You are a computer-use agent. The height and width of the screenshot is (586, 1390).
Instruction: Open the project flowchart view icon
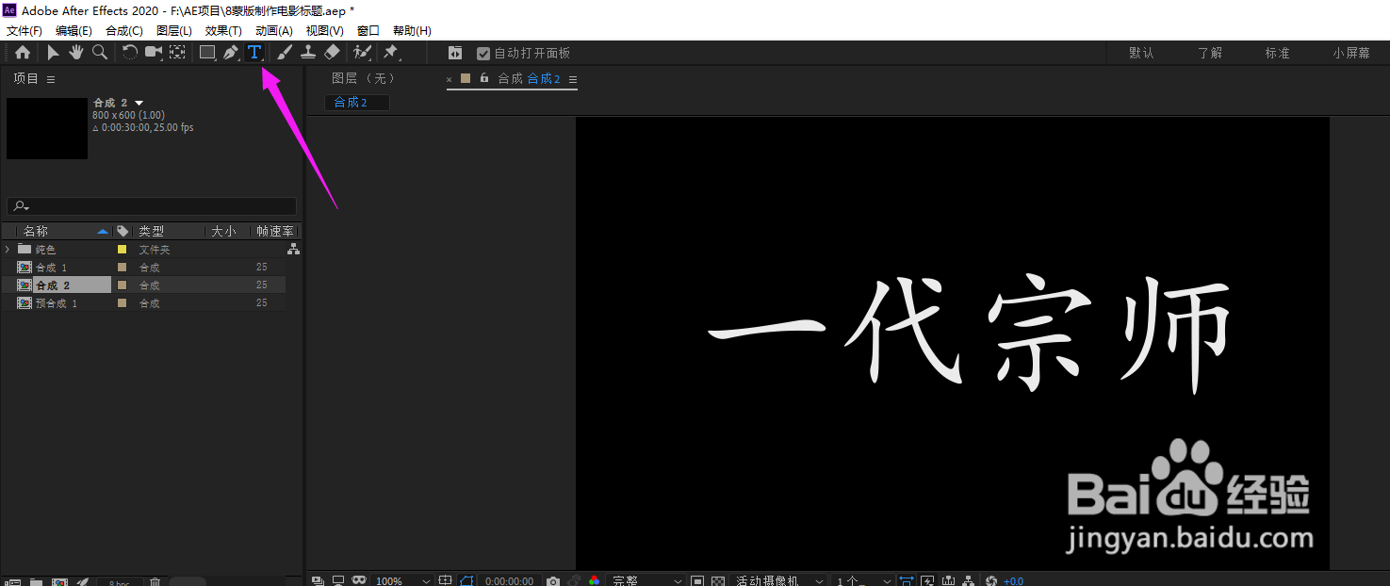[294, 250]
